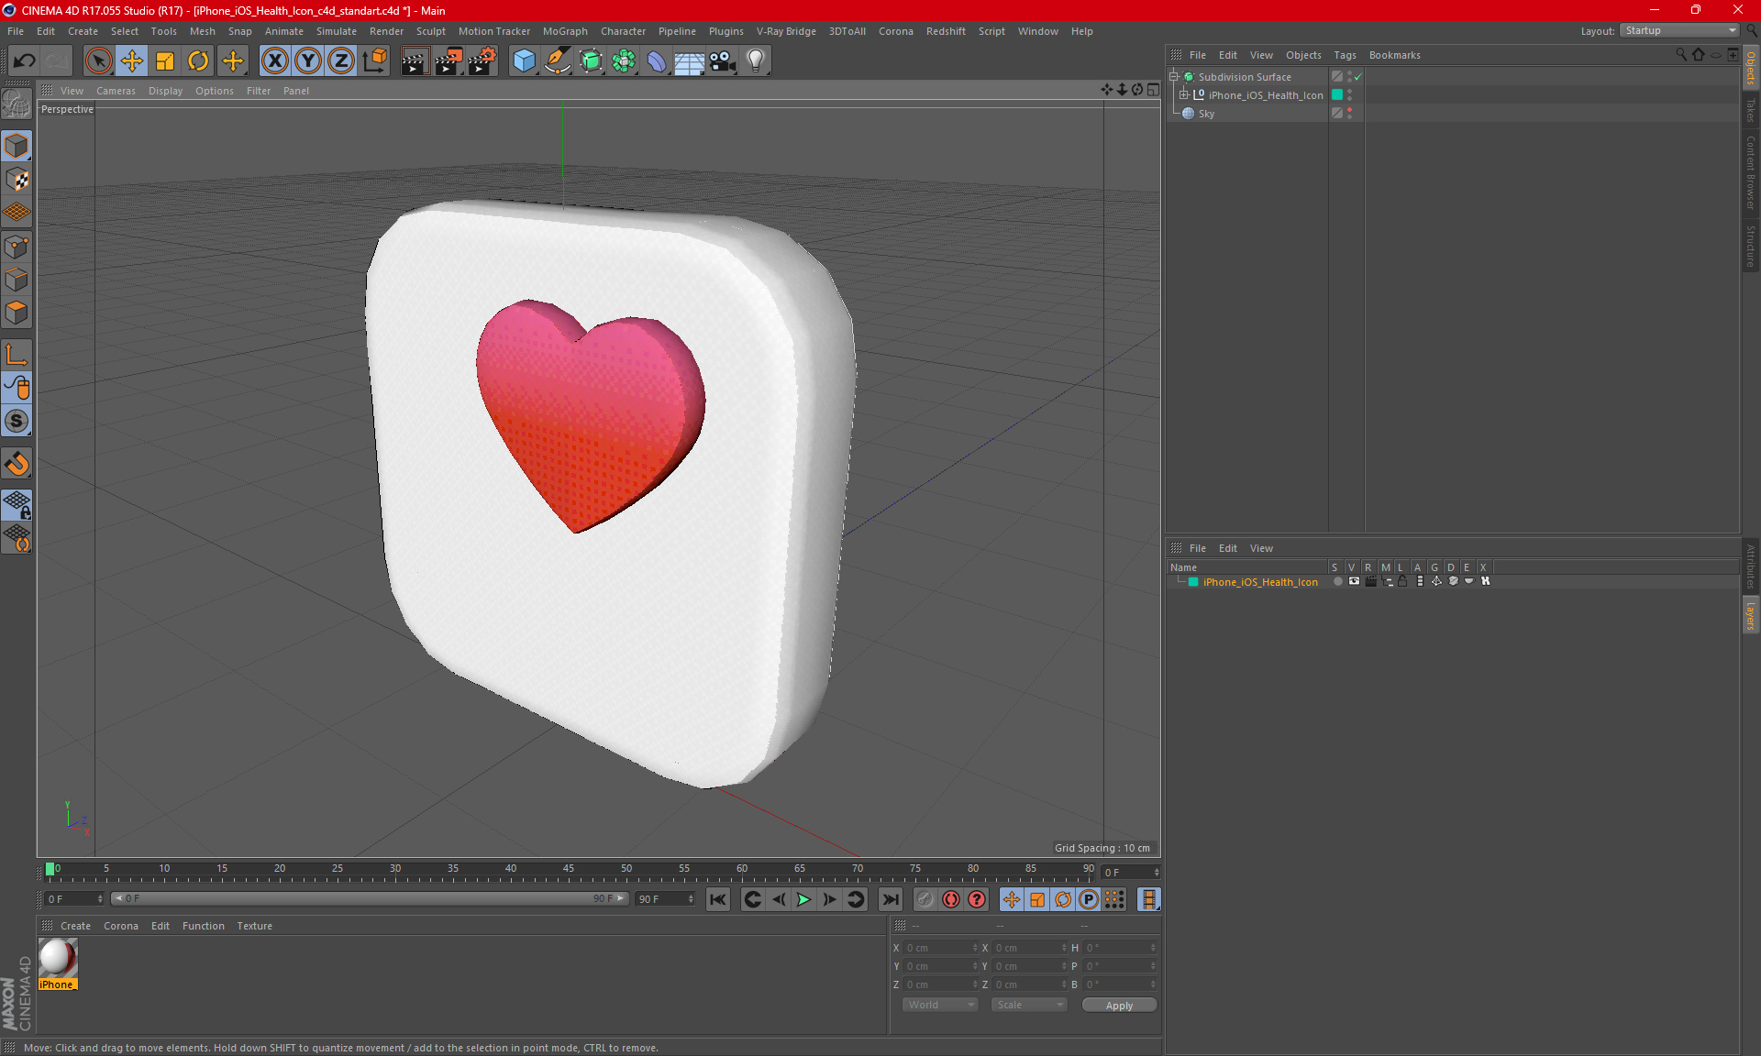
Task: Activate the Move tool
Action: click(132, 61)
